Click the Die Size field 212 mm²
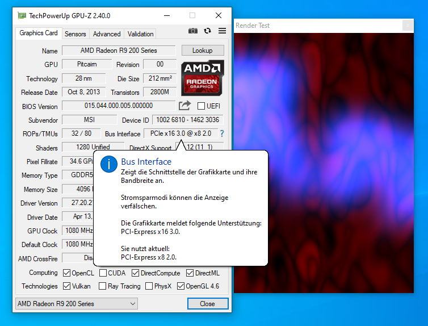 [x=160, y=78]
